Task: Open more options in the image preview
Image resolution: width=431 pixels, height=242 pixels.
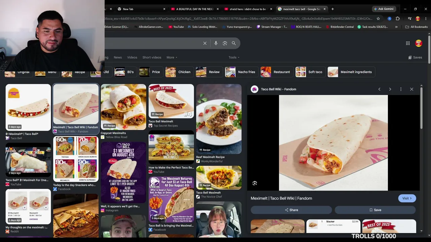Action: point(401,89)
